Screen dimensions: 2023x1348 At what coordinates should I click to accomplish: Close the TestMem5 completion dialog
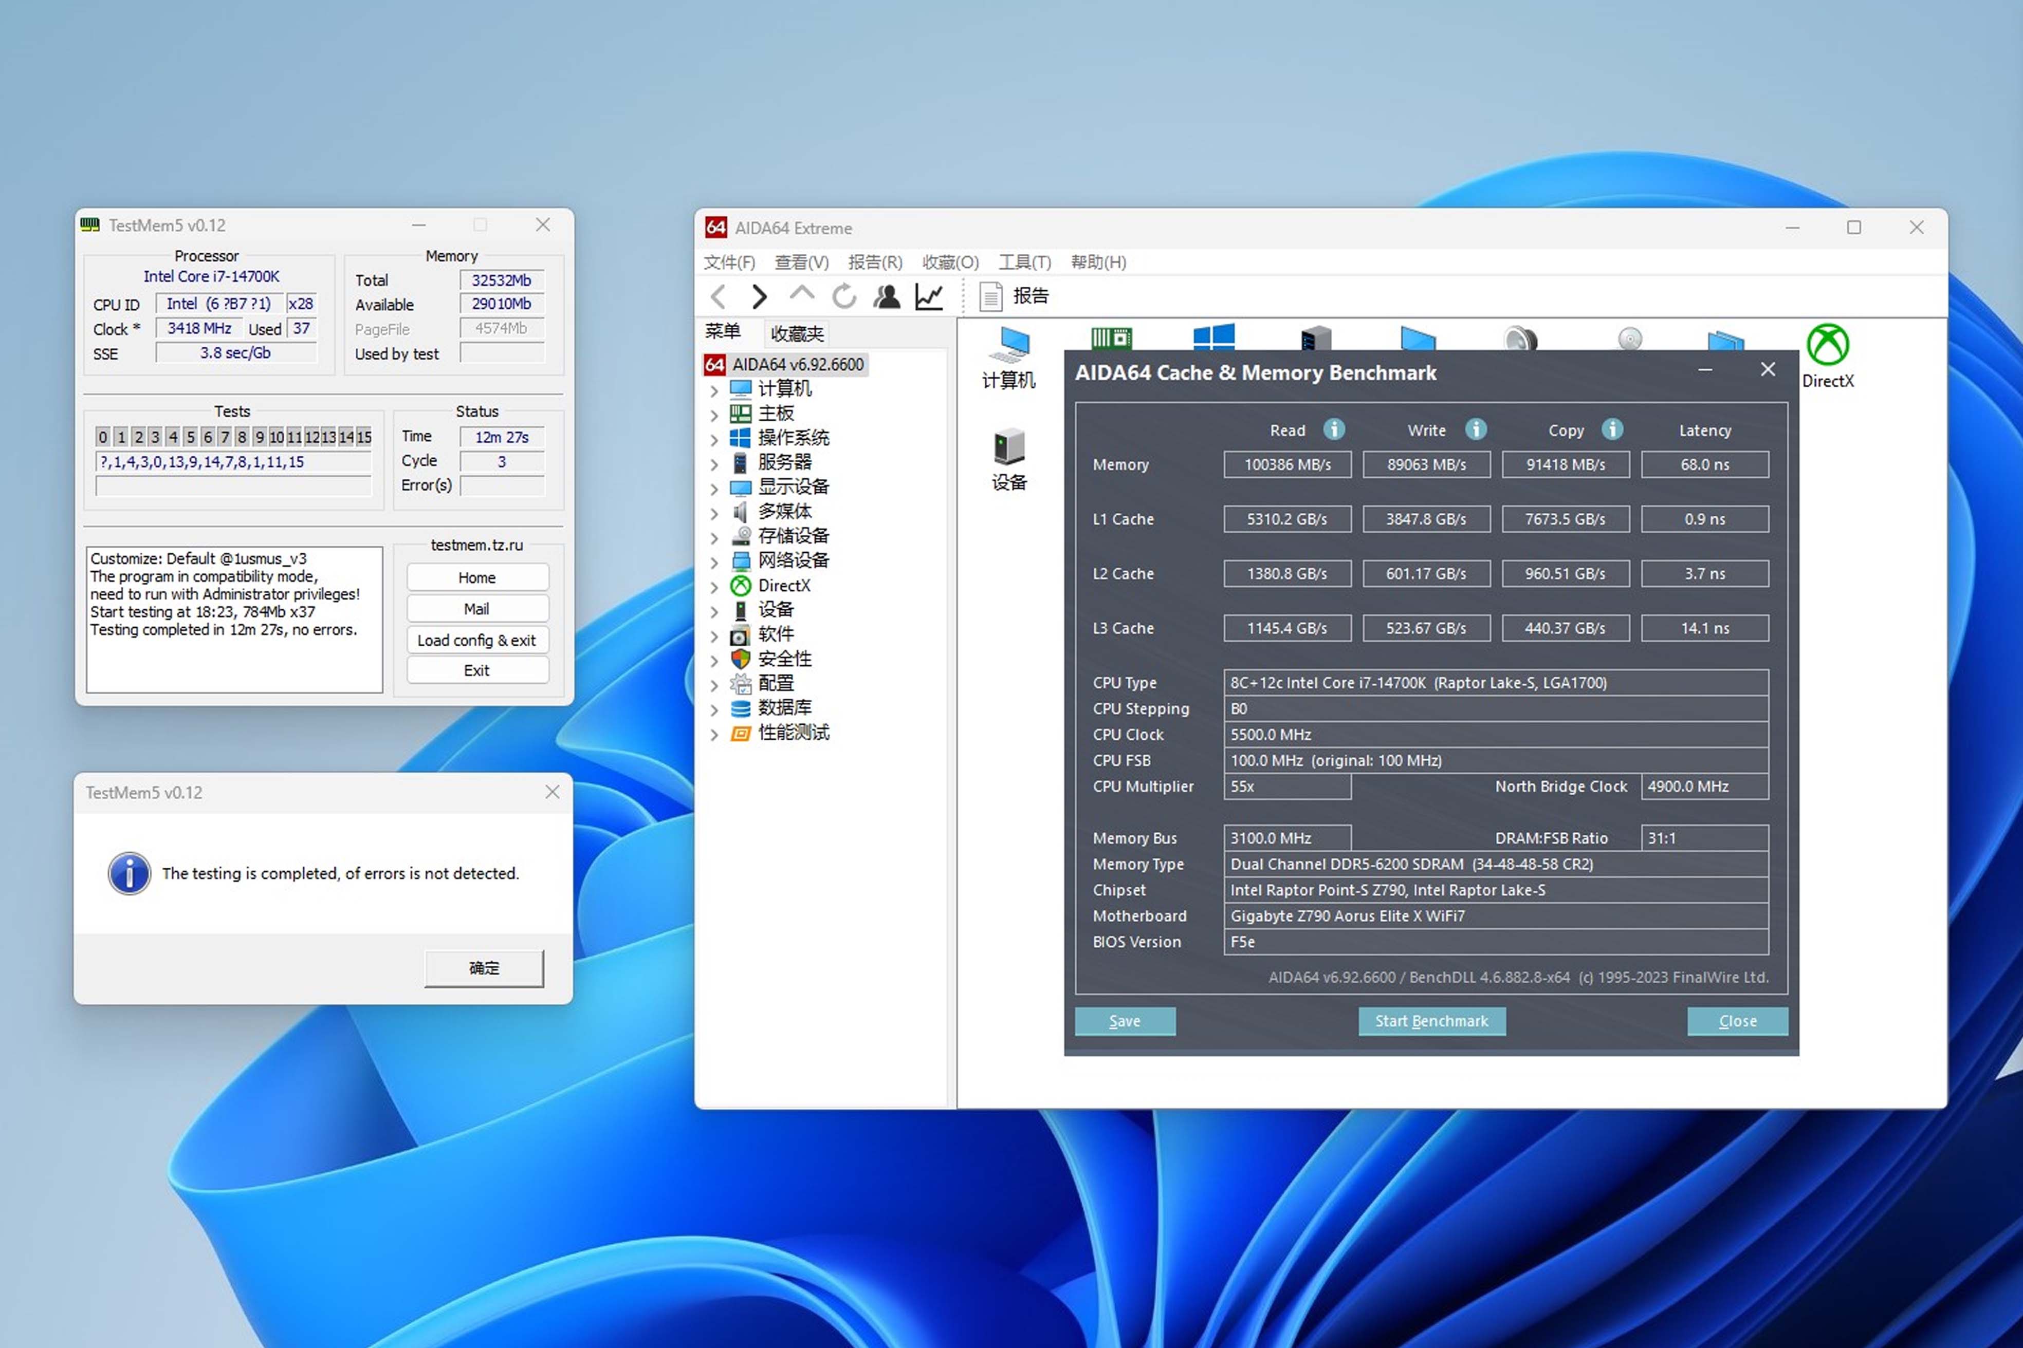click(552, 792)
